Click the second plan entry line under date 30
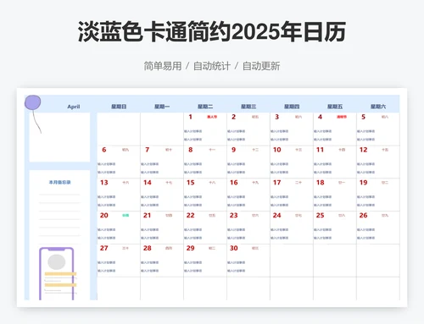 [x=237, y=271]
